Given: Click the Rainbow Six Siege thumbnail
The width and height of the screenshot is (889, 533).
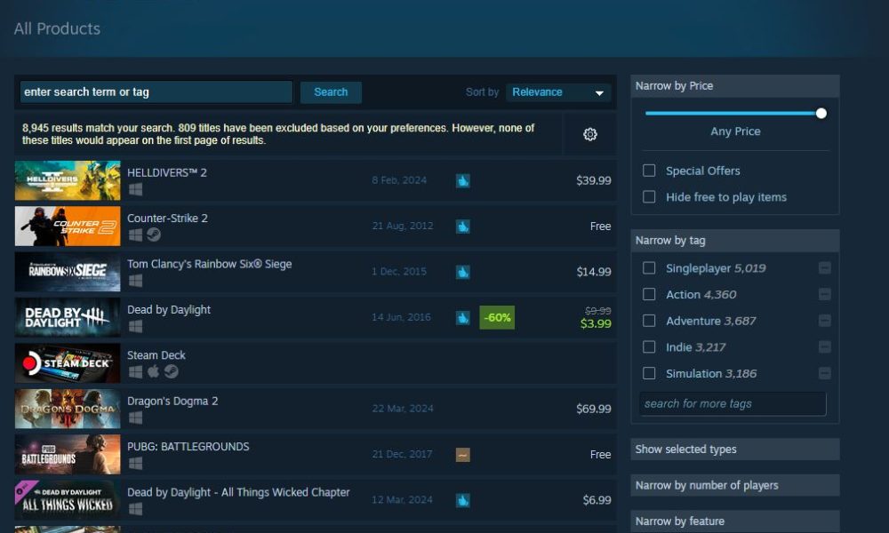Looking at the screenshot, I should coord(68,272).
